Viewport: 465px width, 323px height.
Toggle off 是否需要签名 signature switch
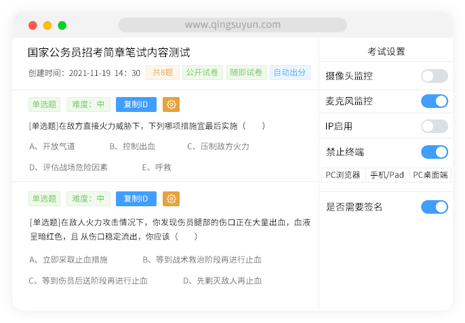[434, 207]
